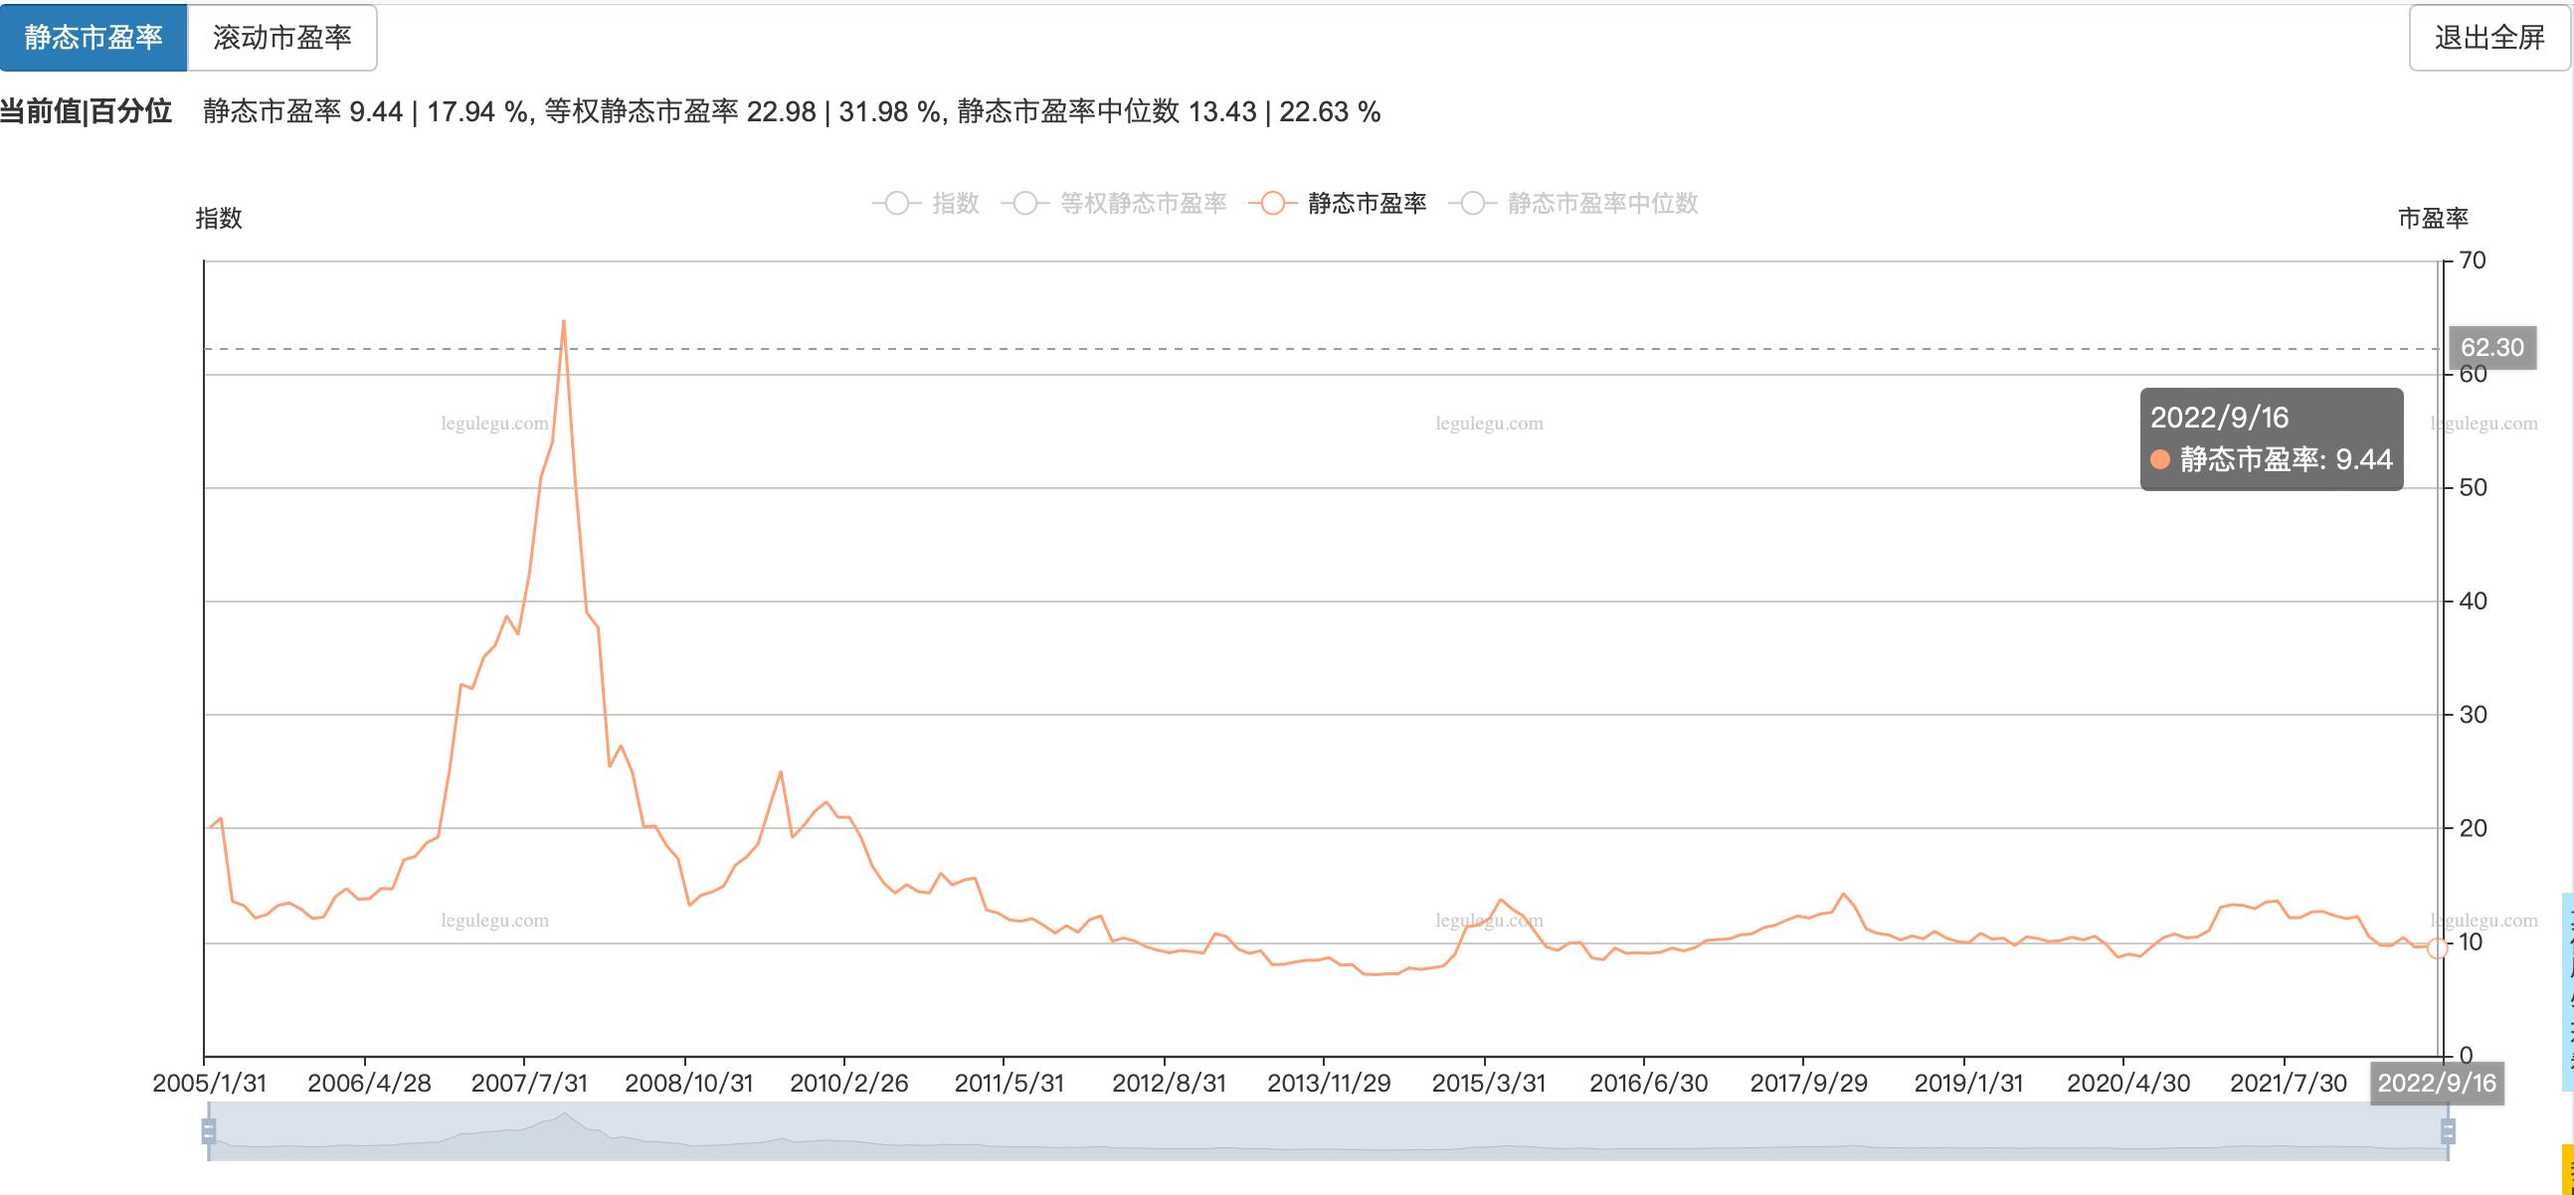Click the circle icon of 等权静态市盈率 legend
This screenshot has height=1195, width=2574.
[x=1024, y=204]
